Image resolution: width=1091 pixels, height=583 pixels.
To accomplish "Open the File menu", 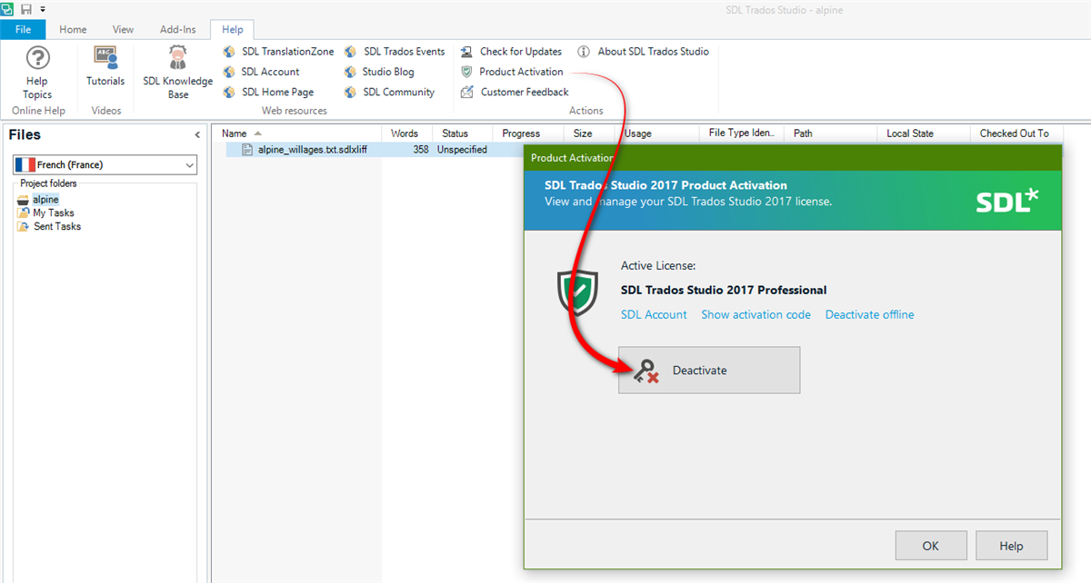I will click(x=23, y=28).
